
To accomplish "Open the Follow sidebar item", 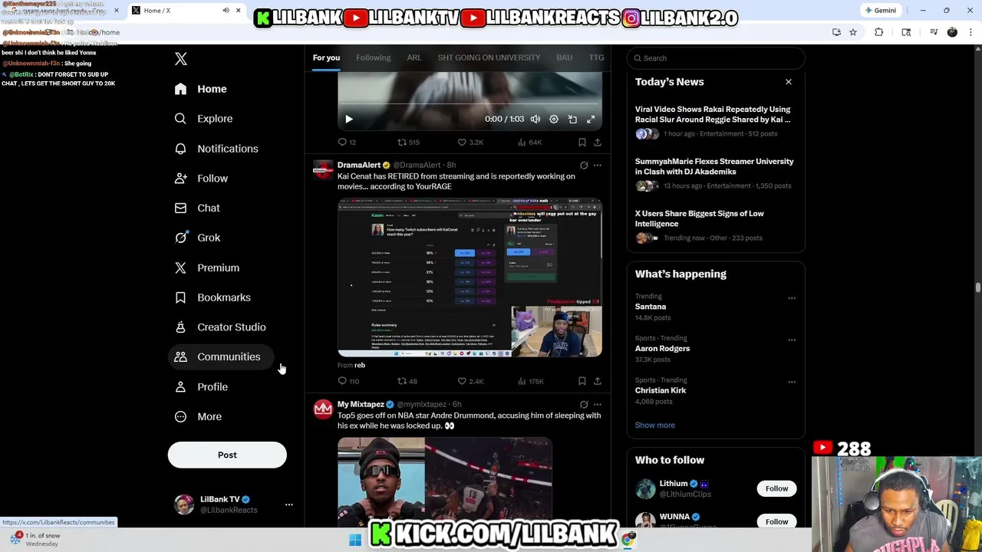I will (x=201, y=178).
